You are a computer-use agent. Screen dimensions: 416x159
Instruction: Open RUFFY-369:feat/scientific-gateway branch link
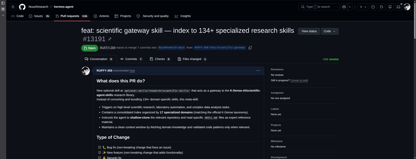[x=220, y=48]
